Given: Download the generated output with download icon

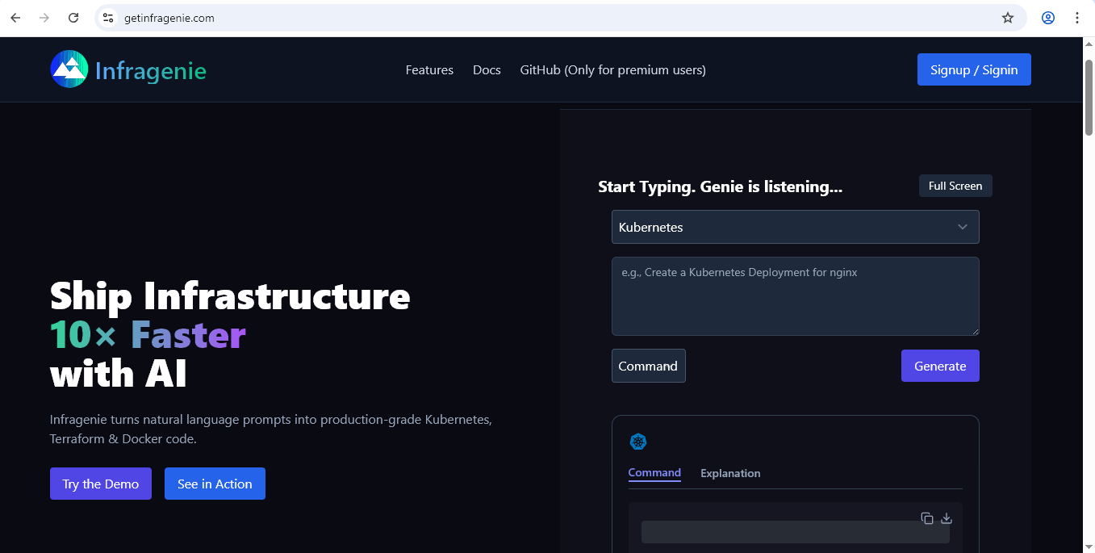Looking at the screenshot, I should (x=947, y=518).
